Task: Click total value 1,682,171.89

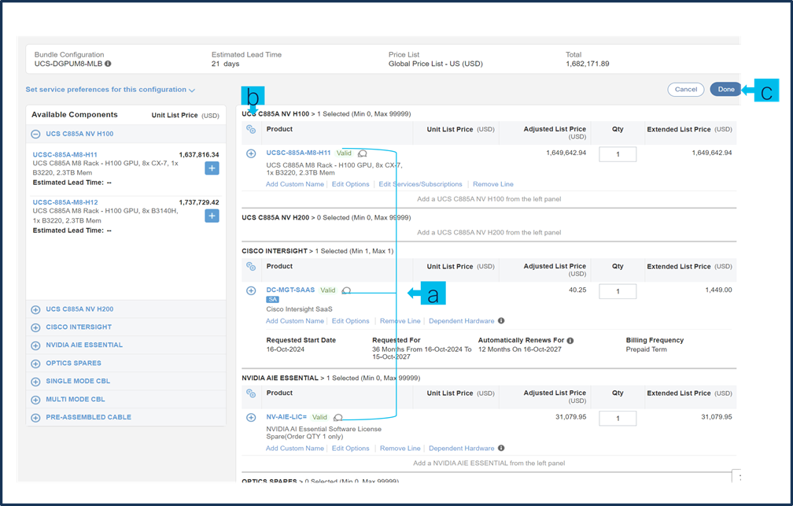Action: coord(587,64)
